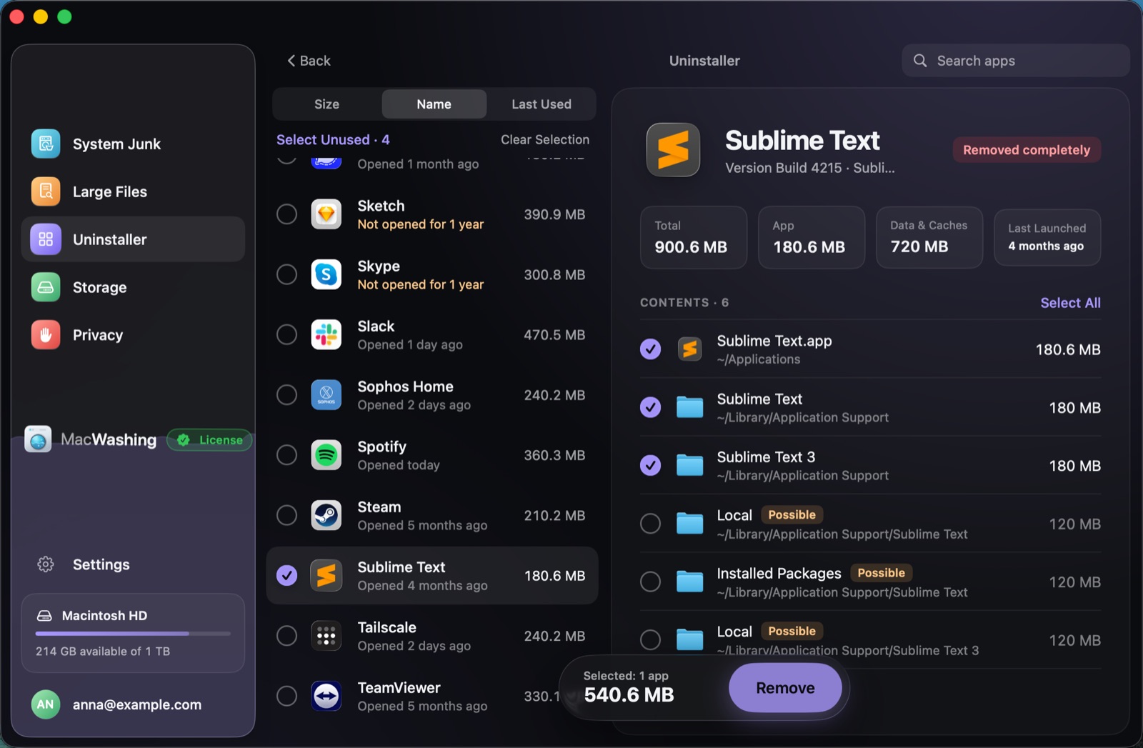Click the License badge

pos(210,440)
